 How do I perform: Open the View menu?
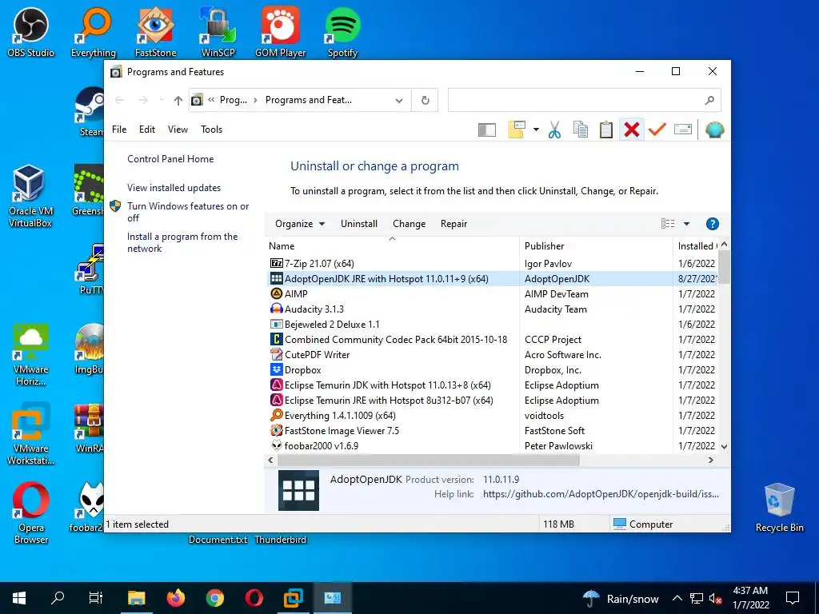point(178,130)
